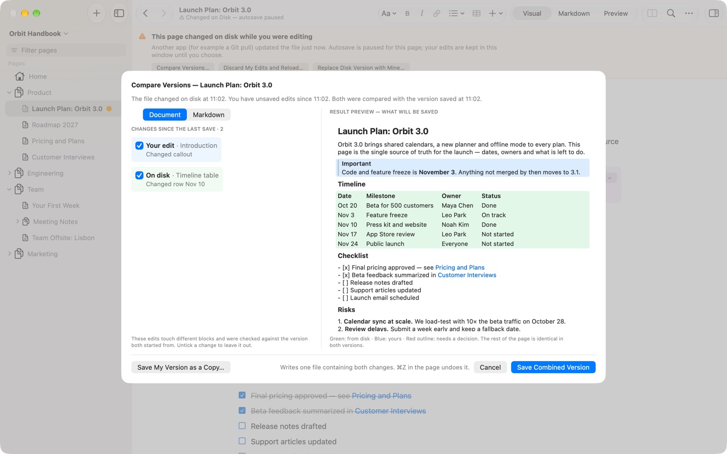Open the list style dropdown
This screenshot has width=727, height=454.
(456, 14)
